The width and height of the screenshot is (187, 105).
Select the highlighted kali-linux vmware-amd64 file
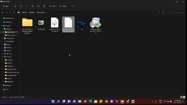(x=68, y=24)
